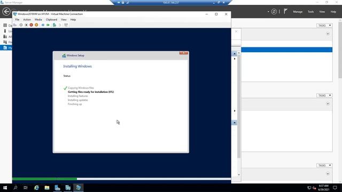
Task: Go back in Server Manager with arrow button
Action: coord(6,12)
